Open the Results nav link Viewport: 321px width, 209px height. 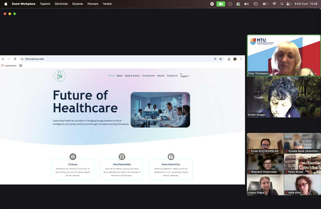(x=161, y=76)
